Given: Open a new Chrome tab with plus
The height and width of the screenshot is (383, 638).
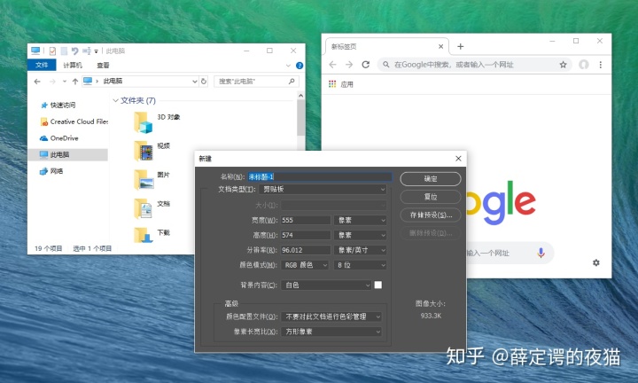Looking at the screenshot, I should [x=460, y=46].
